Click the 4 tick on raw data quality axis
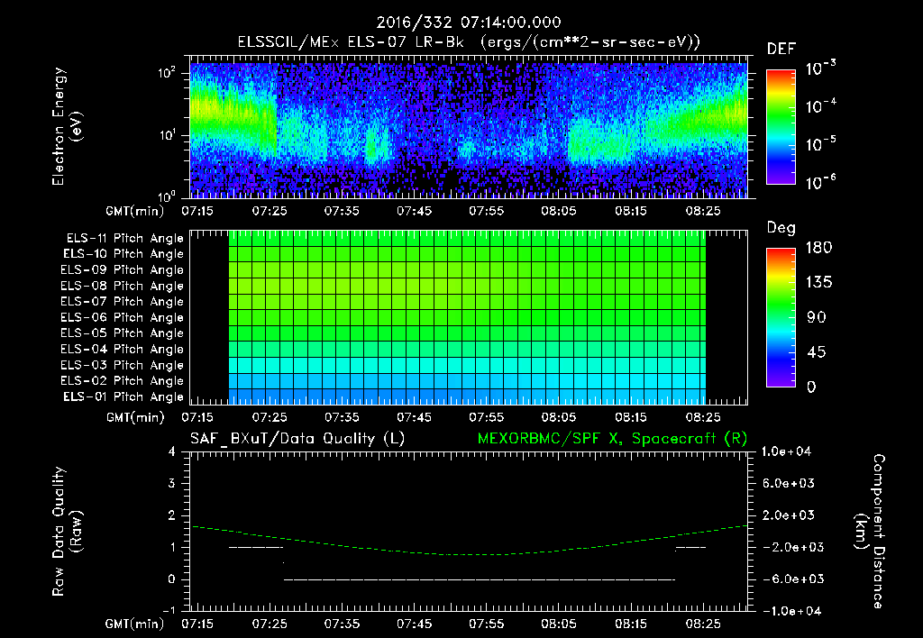923x638 pixels. pos(172,451)
